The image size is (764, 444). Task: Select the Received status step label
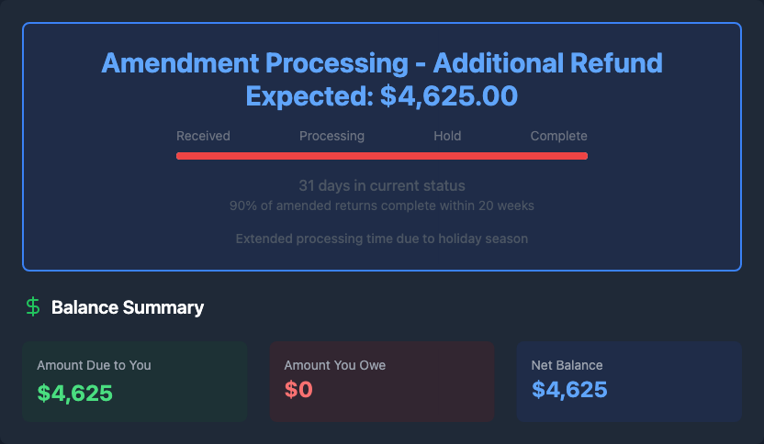click(x=203, y=136)
